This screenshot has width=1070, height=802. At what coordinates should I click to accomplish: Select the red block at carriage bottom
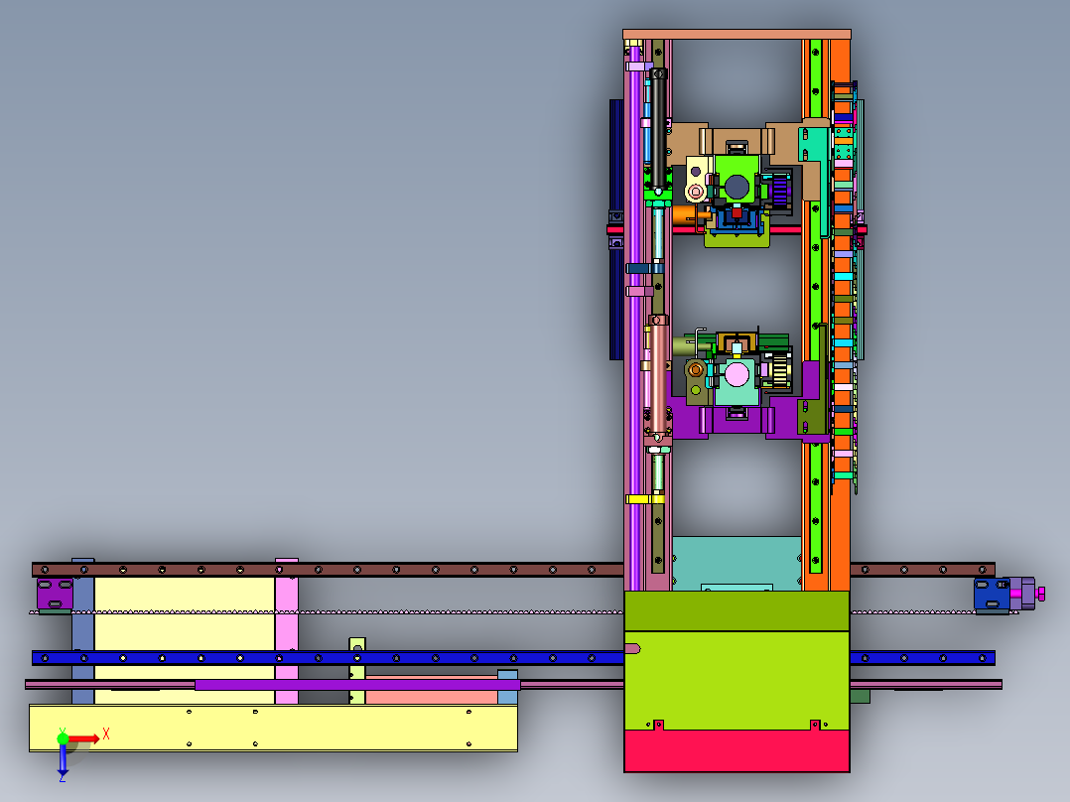pos(736,750)
